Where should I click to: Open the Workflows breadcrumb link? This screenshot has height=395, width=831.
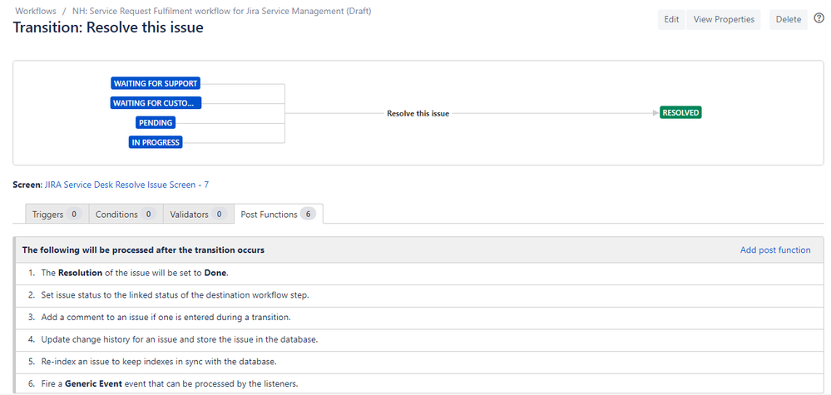pyautogui.click(x=36, y=11)
